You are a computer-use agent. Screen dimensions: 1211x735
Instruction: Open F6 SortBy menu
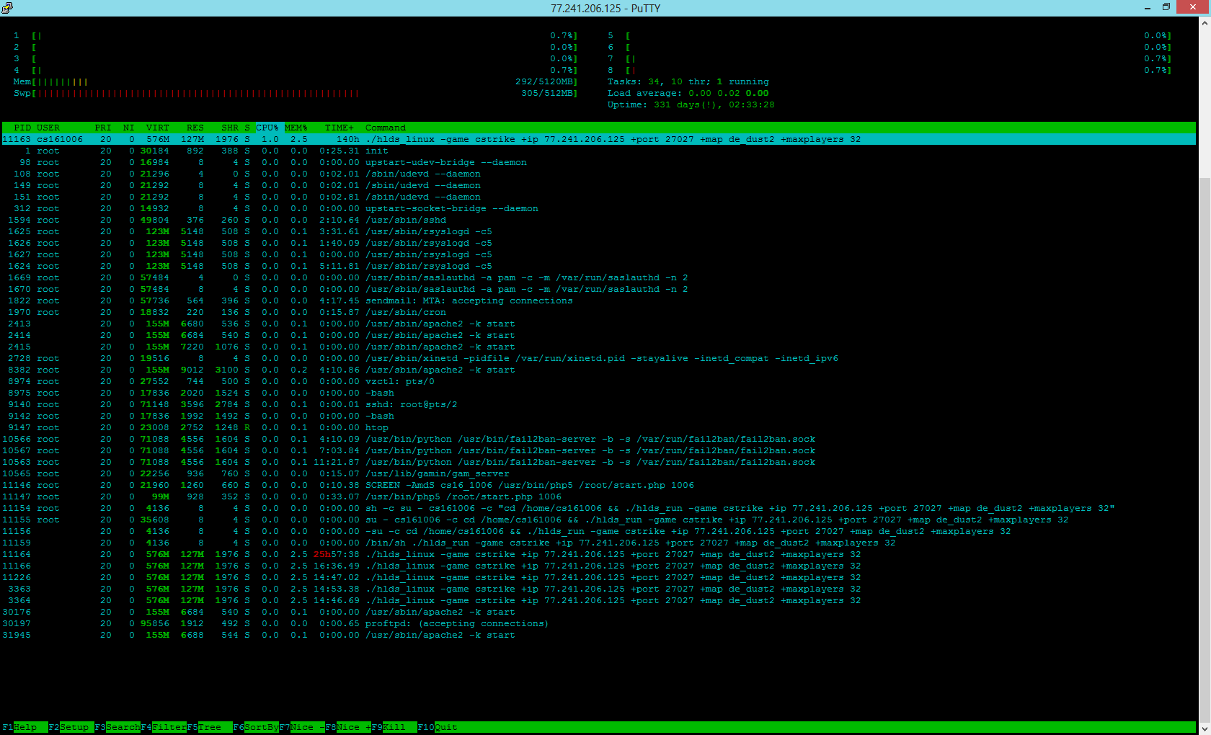(x=255, y=727)
